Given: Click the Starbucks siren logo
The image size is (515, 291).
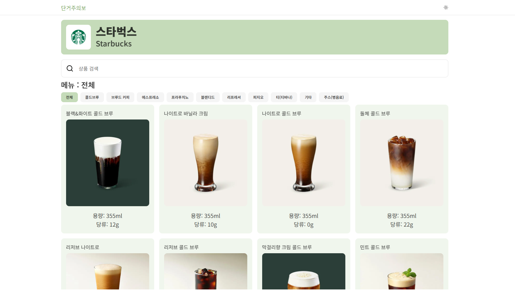Looking at the screenshot, I should [78, 37].
